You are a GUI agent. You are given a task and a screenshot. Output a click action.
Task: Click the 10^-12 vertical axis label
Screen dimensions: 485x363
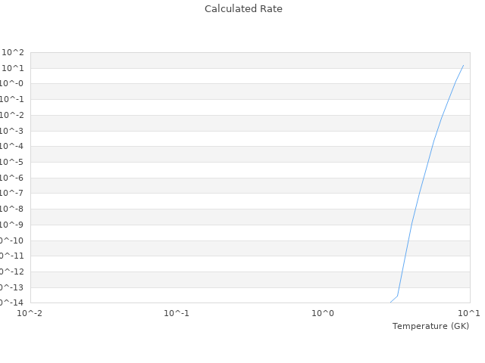(11, 271)
